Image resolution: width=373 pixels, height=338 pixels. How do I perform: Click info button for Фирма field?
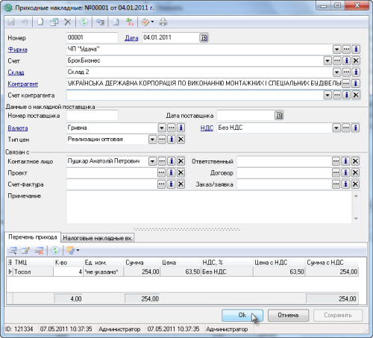click(x=356, y=49)
